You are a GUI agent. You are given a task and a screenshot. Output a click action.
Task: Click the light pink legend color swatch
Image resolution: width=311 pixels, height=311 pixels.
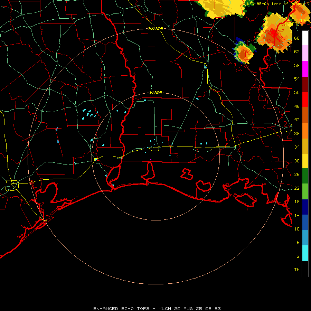pyautogui.click(x=305, y=53)
